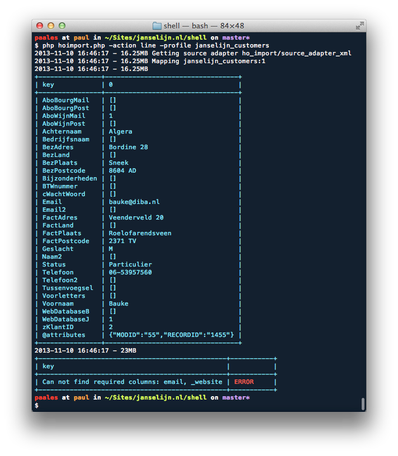Screen dimensions: 398x456
Task: Click the 'WebDatabaseJ' key row
Action: click(x=138, y=319)
